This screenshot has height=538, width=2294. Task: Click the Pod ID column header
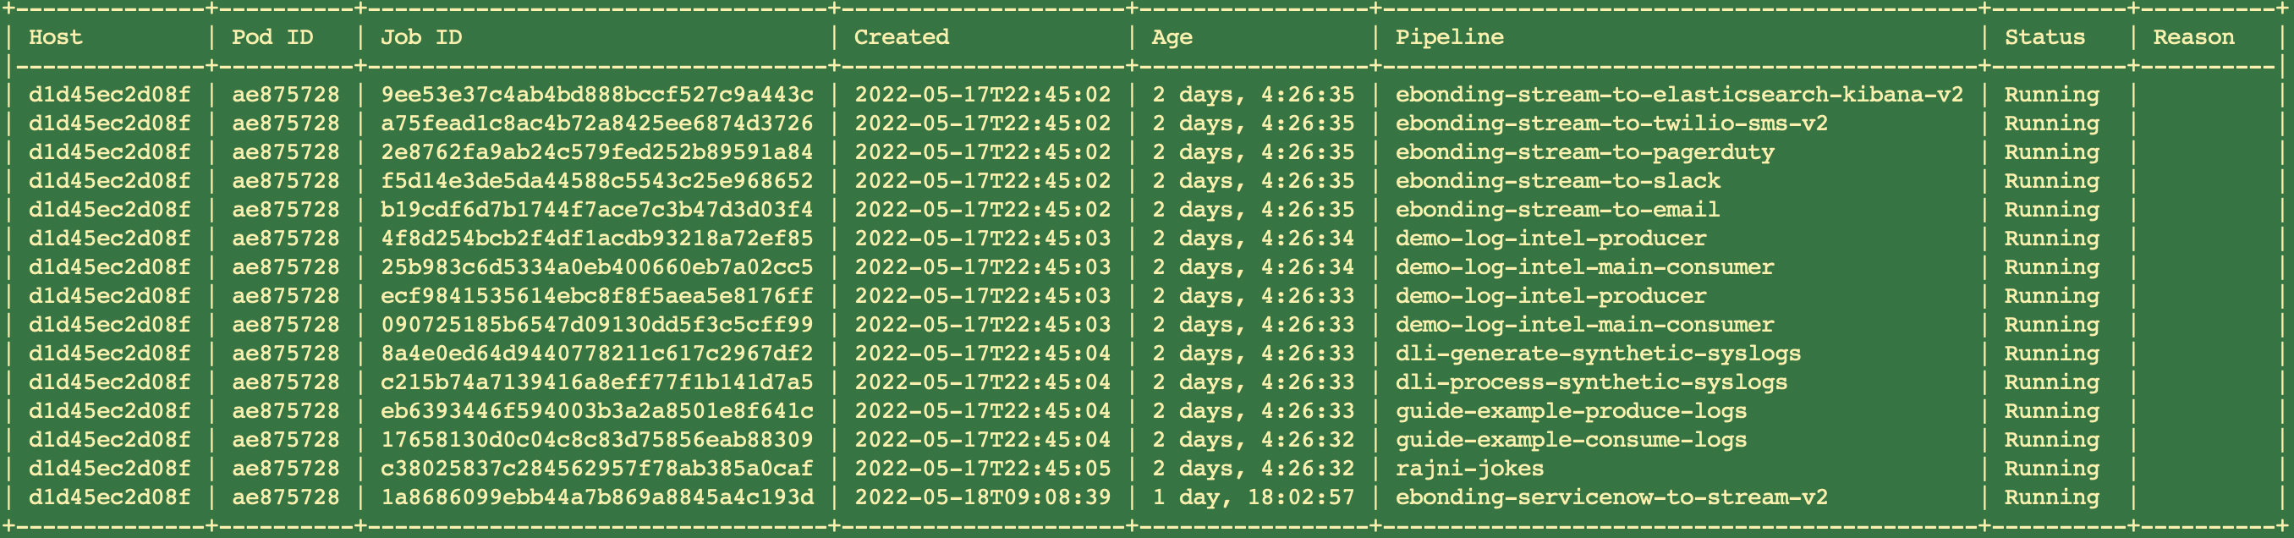pos(272,37)
